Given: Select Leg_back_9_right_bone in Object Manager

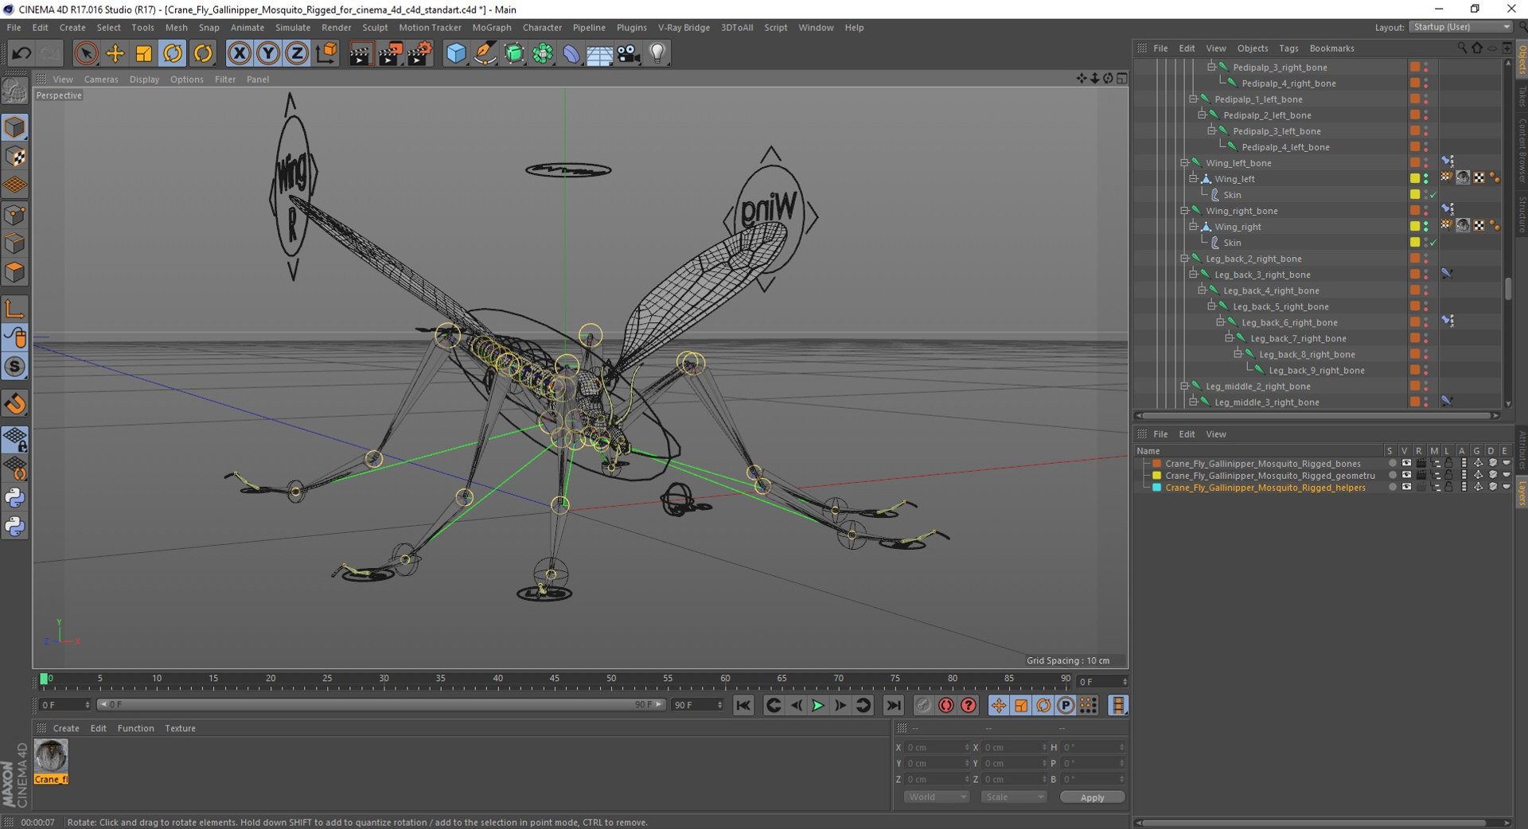Looking at the screenshot, I should (x=1316, y=370).
